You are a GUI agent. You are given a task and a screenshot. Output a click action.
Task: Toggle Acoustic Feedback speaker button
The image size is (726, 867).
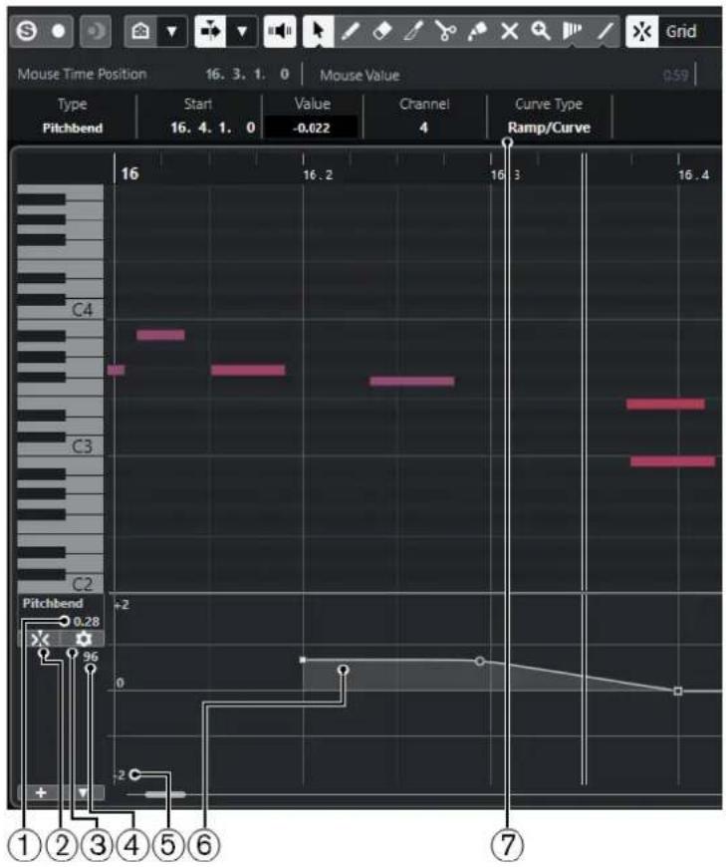tap(280, 31)
